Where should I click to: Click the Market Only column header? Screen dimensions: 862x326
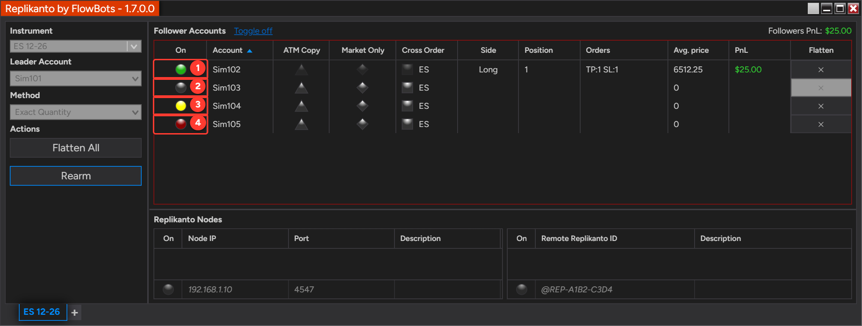[363, 50]
